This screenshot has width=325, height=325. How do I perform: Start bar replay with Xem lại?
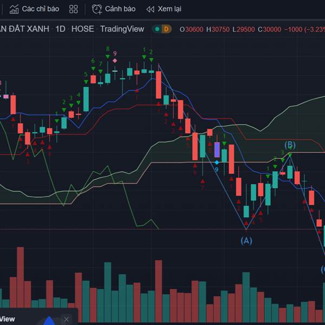164,9
